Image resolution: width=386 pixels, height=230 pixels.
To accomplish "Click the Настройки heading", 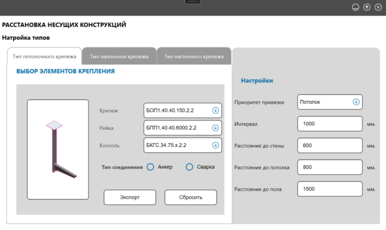I will tap(257, 80).
